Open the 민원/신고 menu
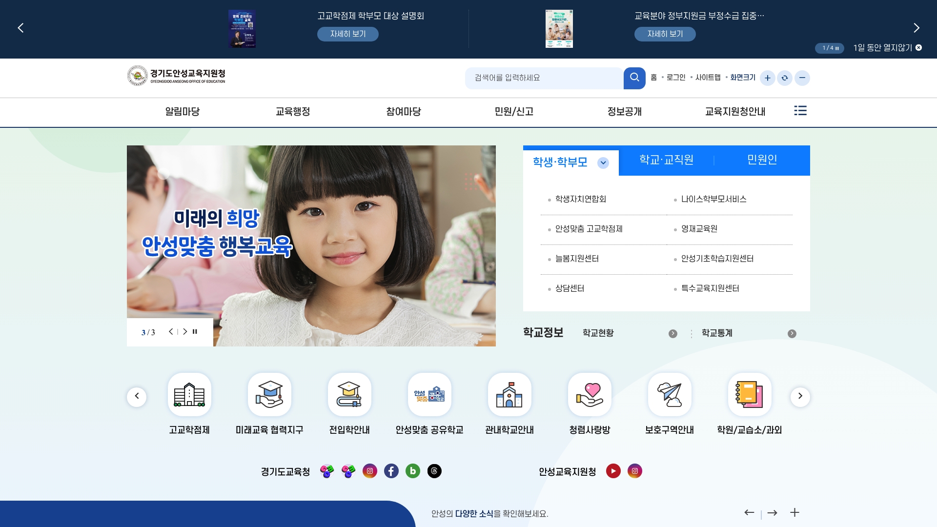 click(514, 112)
